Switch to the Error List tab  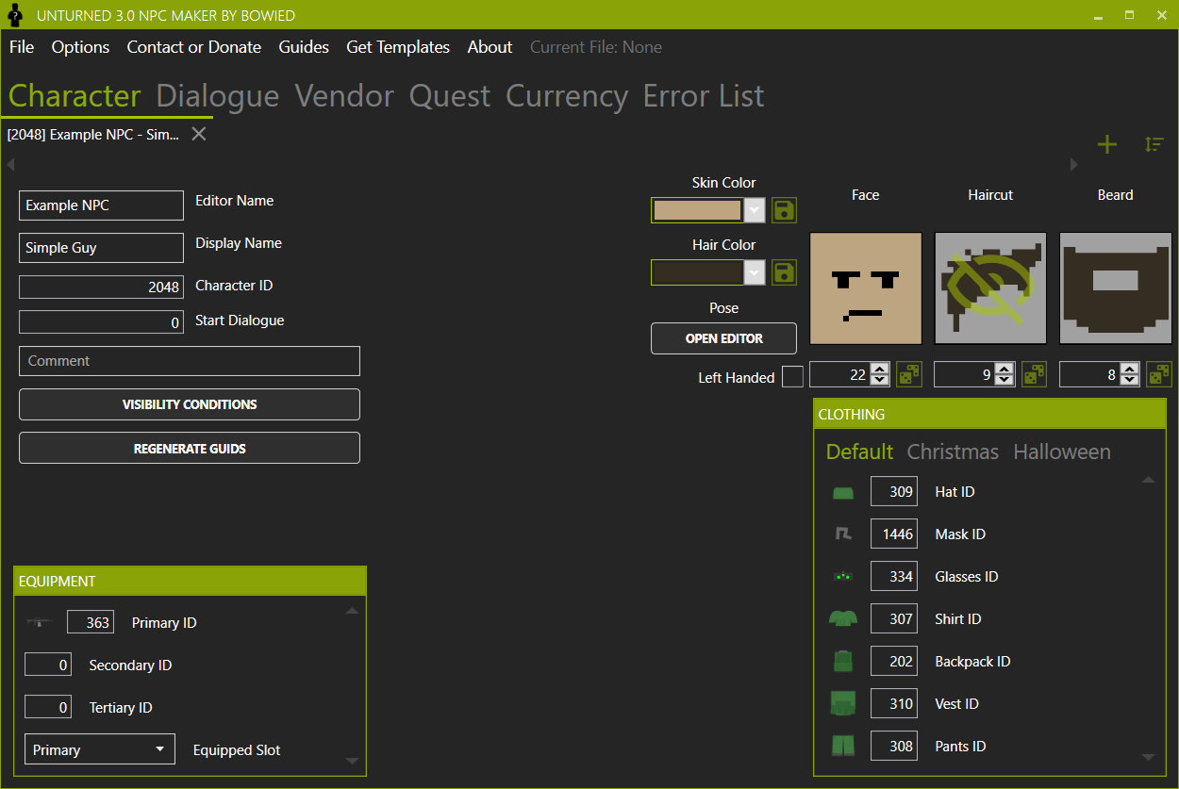pyautogui.click(x=704, y=96)
